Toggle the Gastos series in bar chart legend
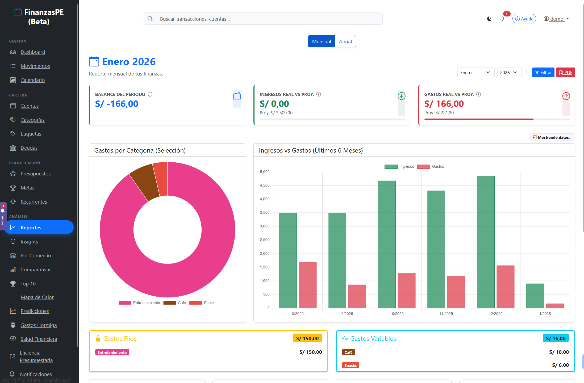Image resolution: width=584 pixels, height=383 pixels. pyautogui.click(x=431, y=166)
